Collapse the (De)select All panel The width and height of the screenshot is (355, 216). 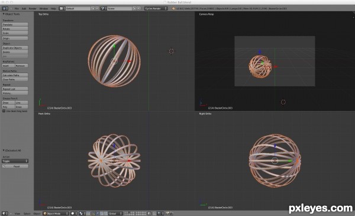pyautogui.click(x=4, y=150)
